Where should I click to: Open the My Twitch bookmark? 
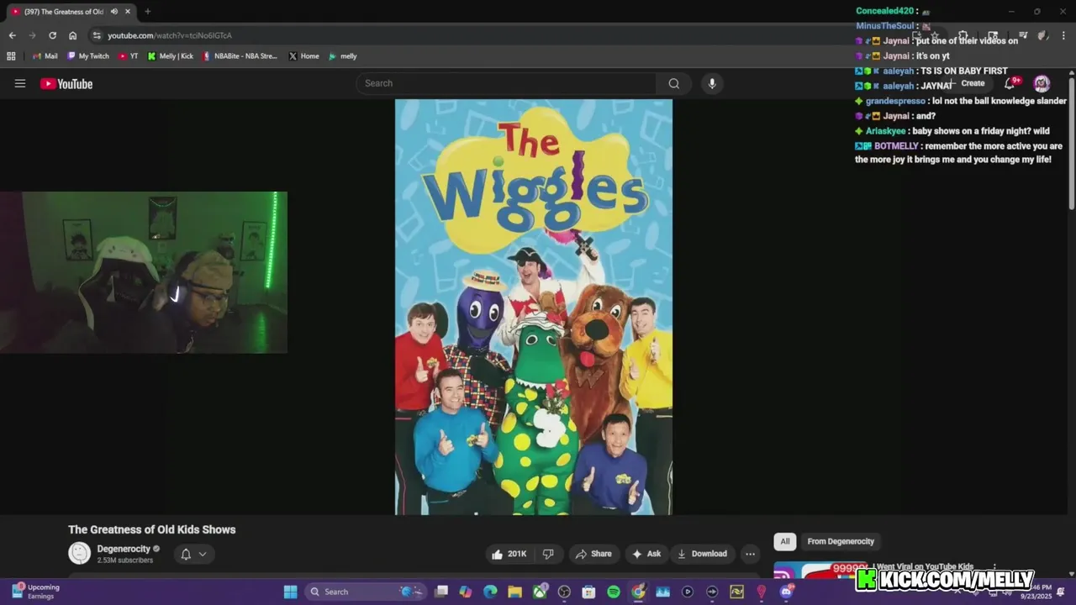point(88,56)
